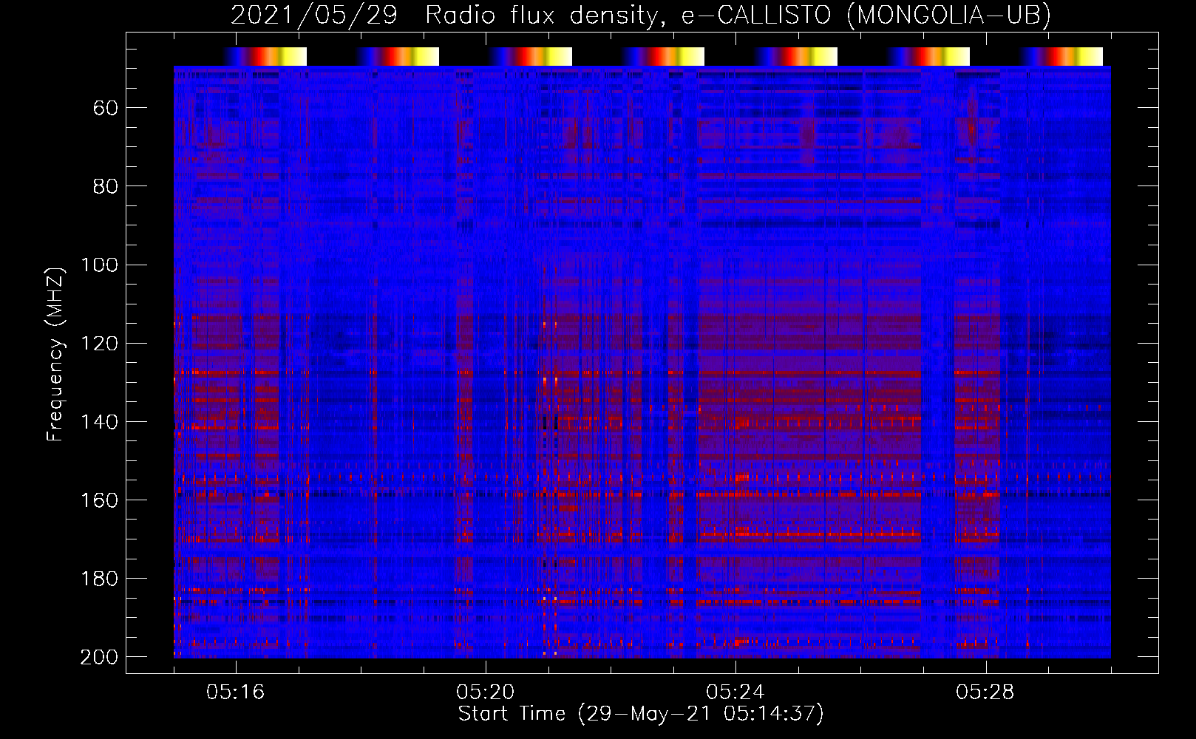The width and height of the screenshot is (1196, 739).
Task: Click the second color scale bar from left
Action: (398, 57)
